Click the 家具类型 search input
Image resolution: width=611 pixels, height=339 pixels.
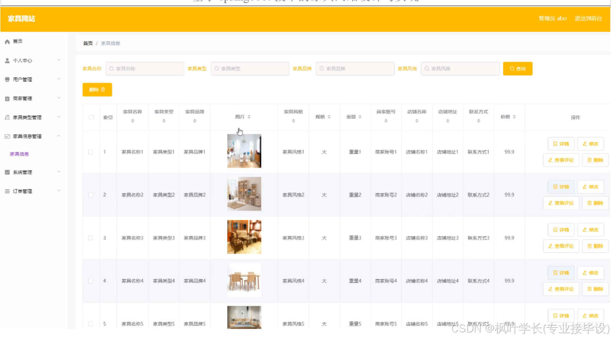click(250, 69)
